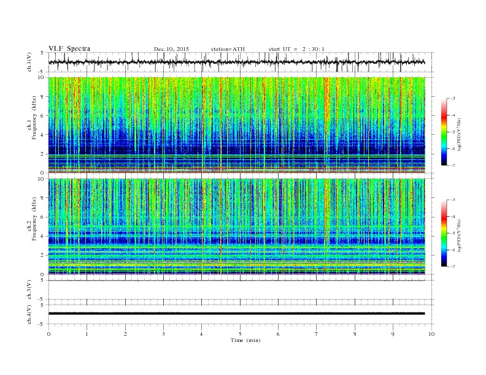
Task: Click the "VLF Spectra" plot title
Action: click(69, 48)
